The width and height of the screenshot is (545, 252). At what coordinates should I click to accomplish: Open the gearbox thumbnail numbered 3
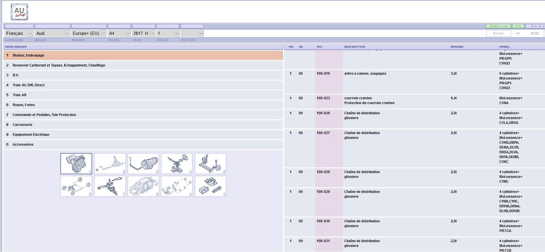(x=143, y=164)
